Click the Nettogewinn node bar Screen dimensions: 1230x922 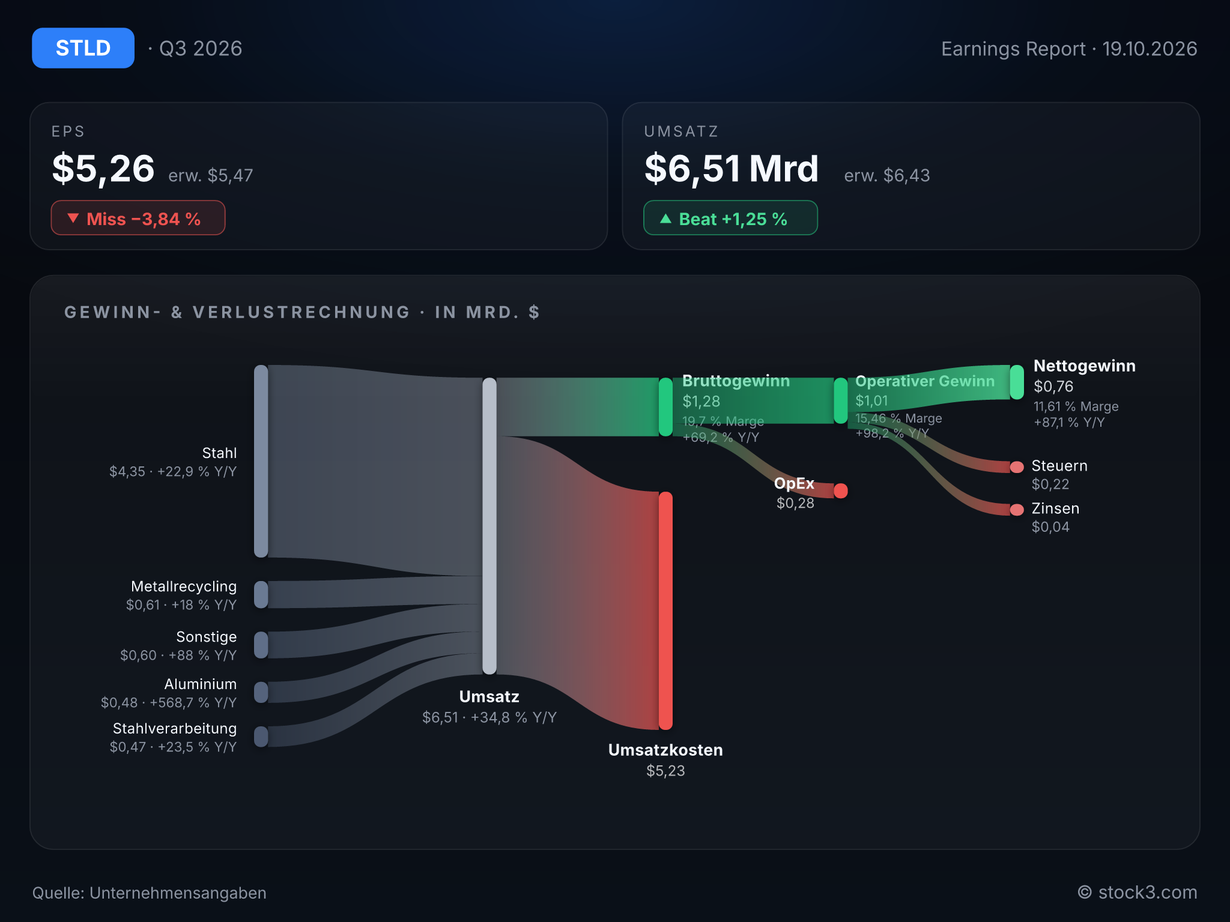point(1017,382)
